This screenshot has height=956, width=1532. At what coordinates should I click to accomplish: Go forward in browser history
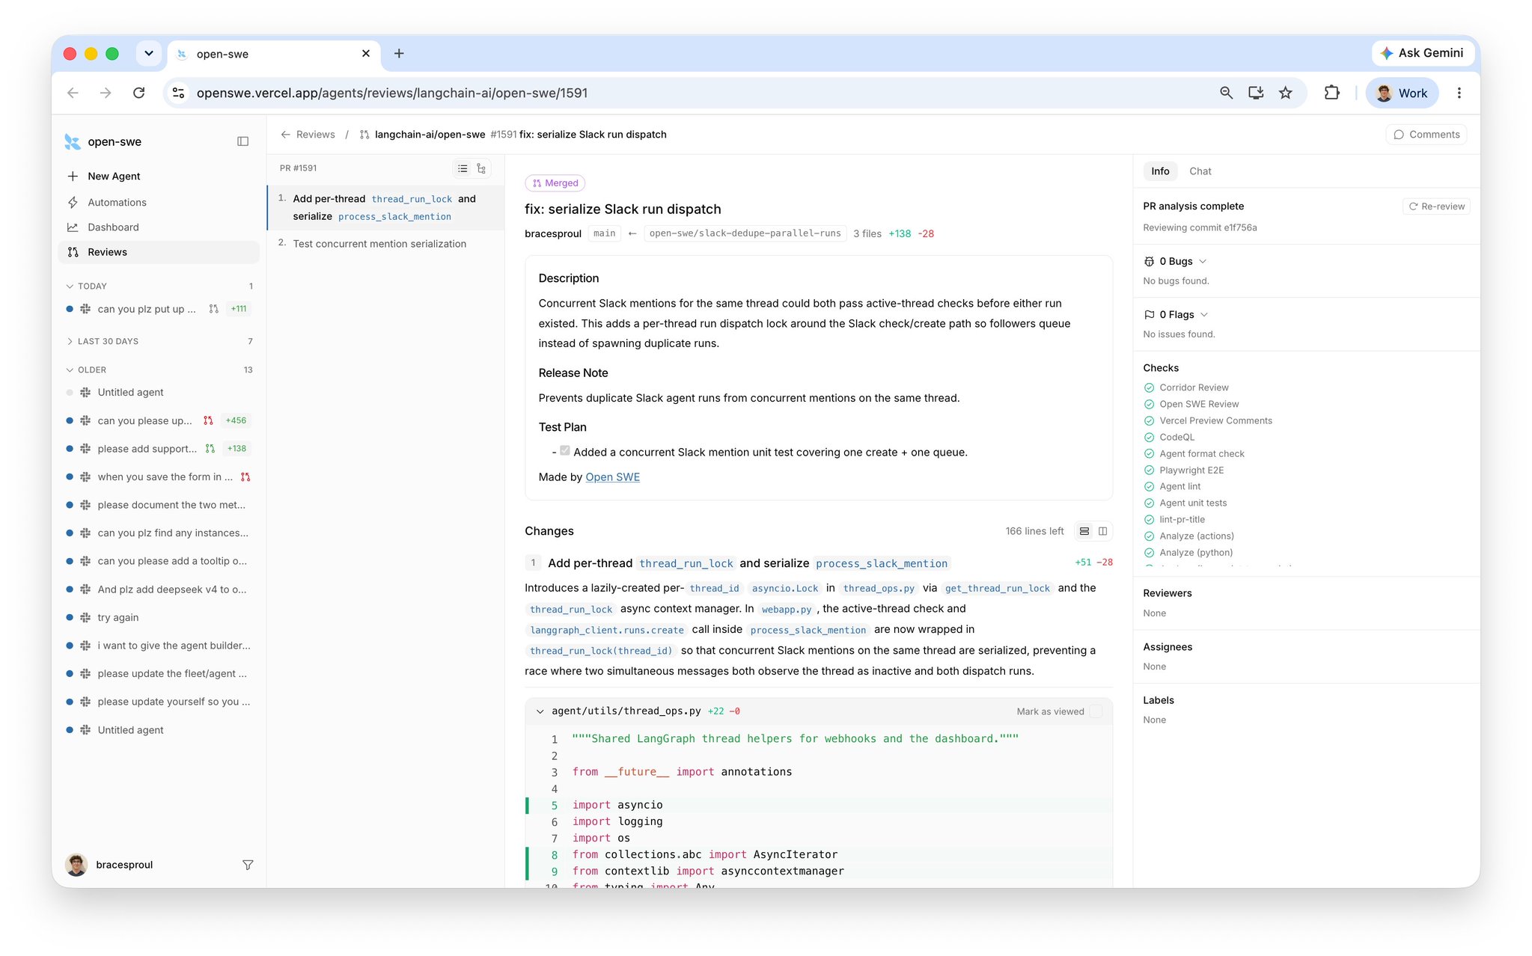coord(106,93)
